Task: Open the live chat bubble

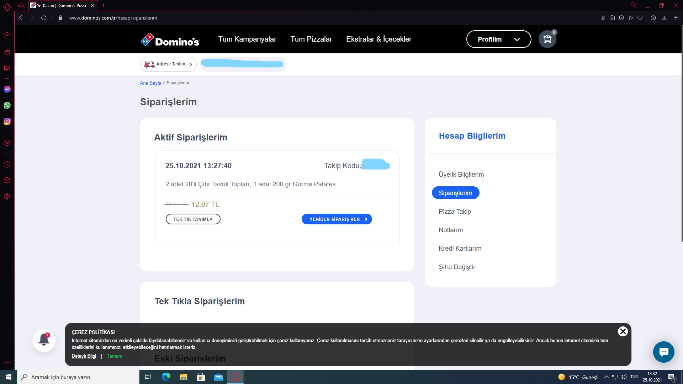Action: click(x=663, y=352)
